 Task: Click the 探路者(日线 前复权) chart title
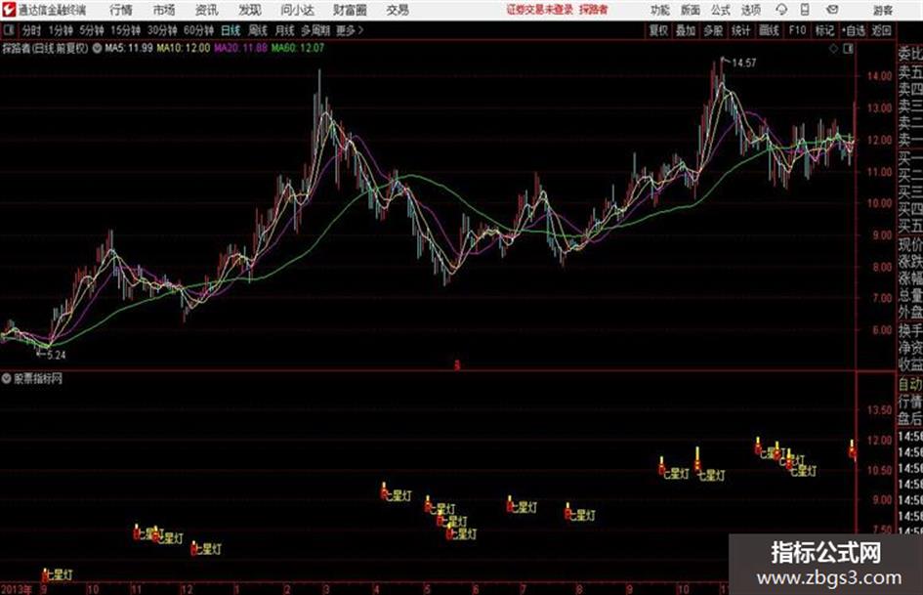(x=45, y=48)
